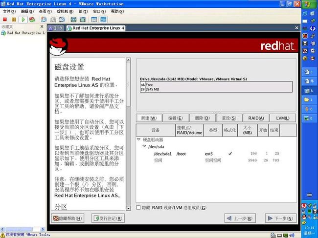Switch to Red Hat Enterprise Linux 4 tab
This screenshot has height=238, width=318.
point(96,28)
